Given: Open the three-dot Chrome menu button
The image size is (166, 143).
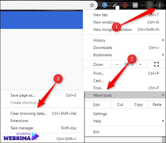Looking at the screenshot, I should pyautogui.click(x=160, y=5).
